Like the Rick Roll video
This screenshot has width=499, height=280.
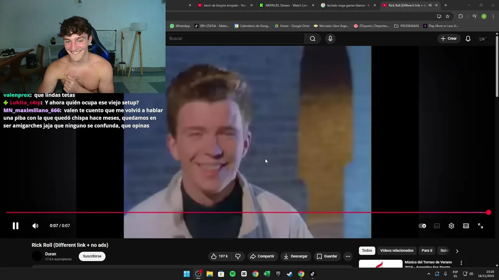219,256
